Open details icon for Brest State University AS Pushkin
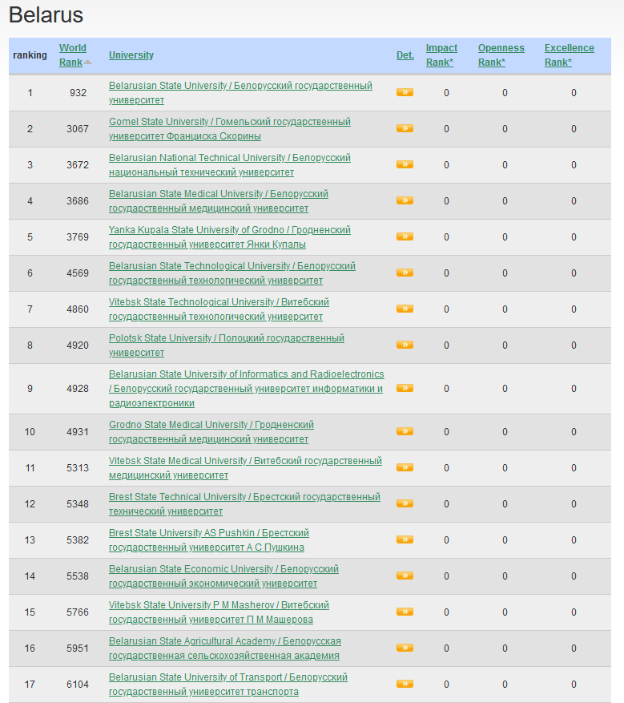This screenshot has width=624, height=703. tap(405, 539)
